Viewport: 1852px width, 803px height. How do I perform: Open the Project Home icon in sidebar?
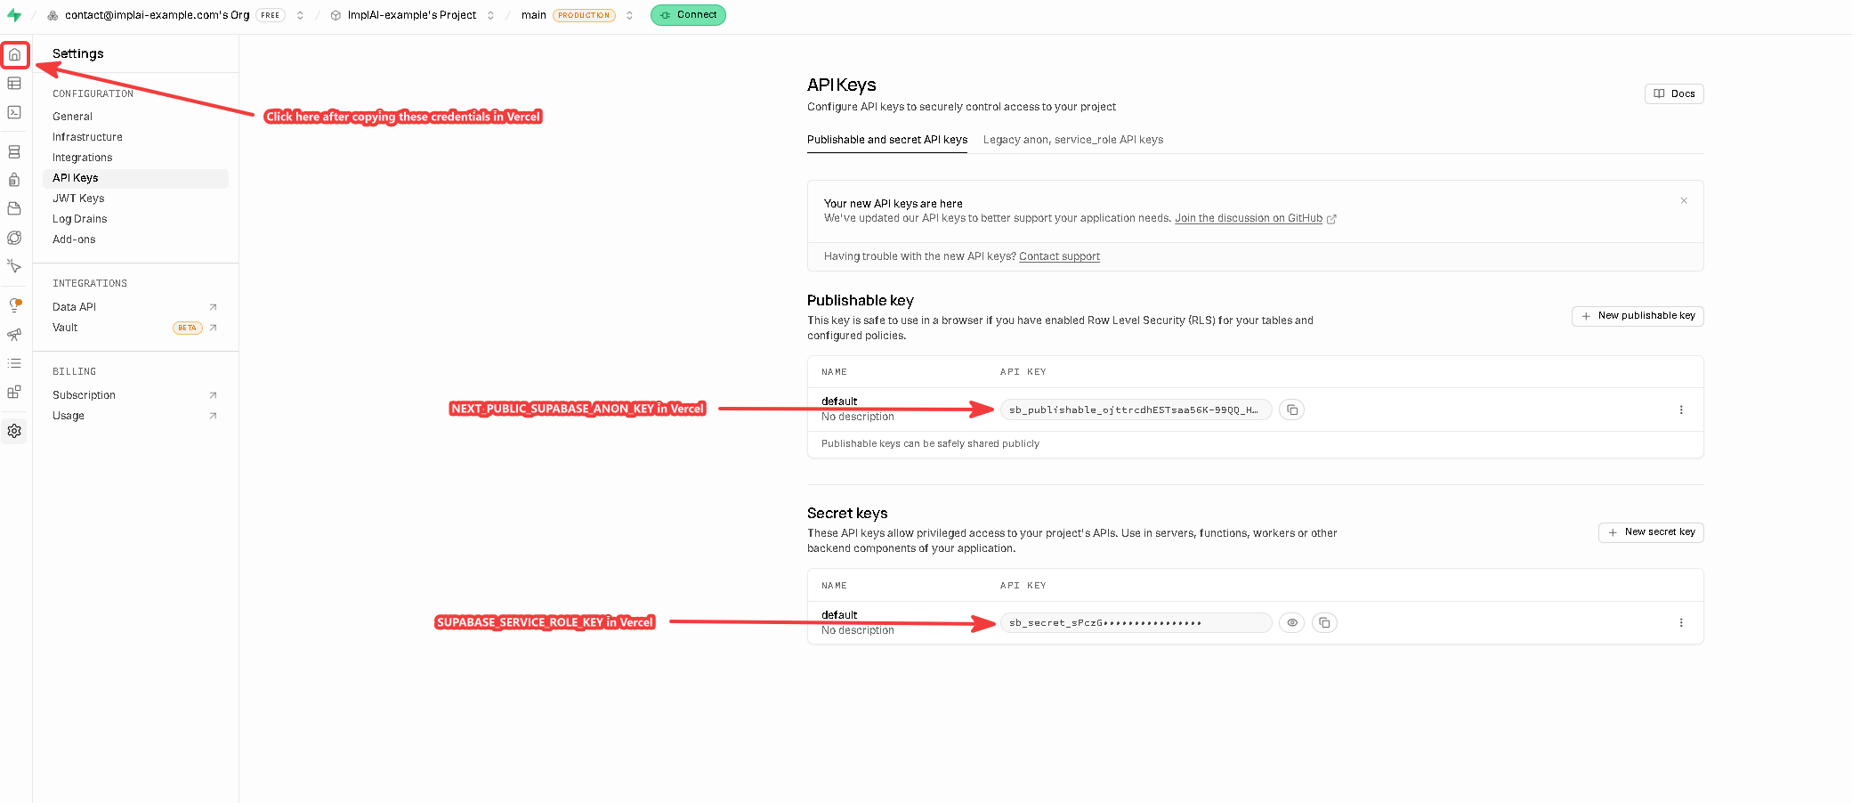coord(14,54)
